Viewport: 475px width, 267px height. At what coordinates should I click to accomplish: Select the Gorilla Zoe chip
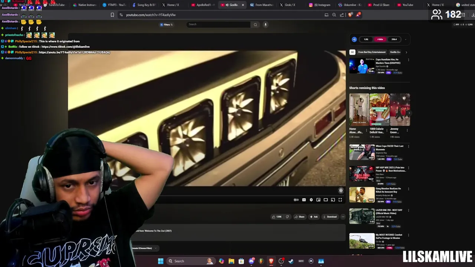395,52
